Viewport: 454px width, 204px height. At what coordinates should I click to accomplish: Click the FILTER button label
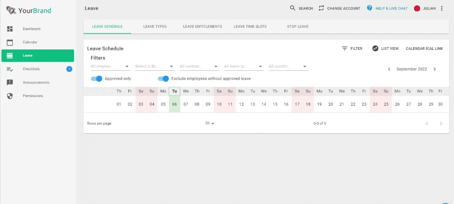356,49
